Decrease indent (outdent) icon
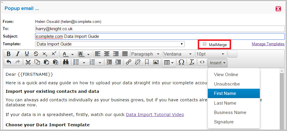This screenshot has width=287, height=131. (109, 62)
